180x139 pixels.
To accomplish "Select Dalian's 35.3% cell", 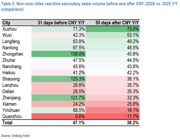I will click(x=133, y=91).
